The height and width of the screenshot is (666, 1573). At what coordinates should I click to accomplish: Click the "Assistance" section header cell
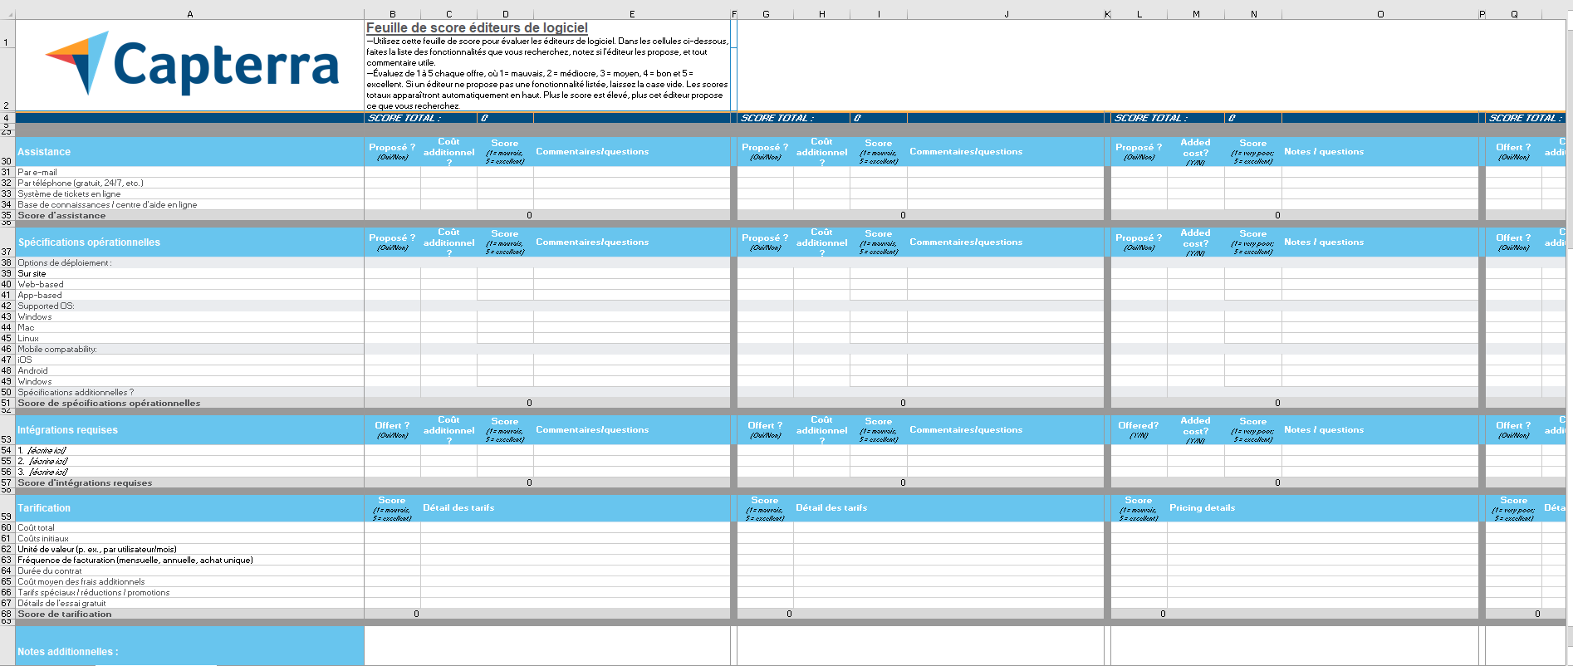click(189, 152)
